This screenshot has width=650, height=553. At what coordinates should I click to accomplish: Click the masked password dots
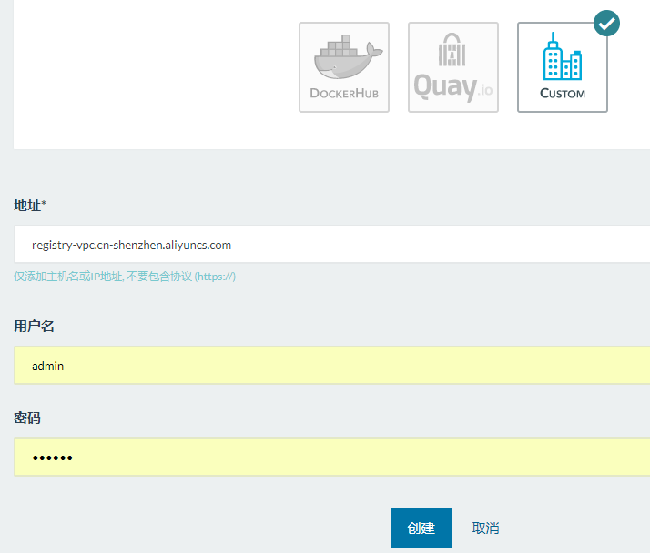52,457
